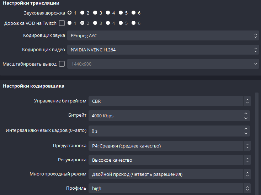Select audio track 2 for streaming

82,13
